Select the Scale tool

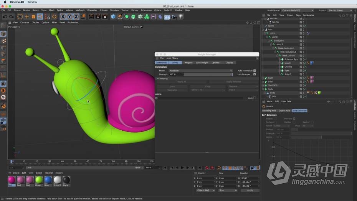pos(33,17)
